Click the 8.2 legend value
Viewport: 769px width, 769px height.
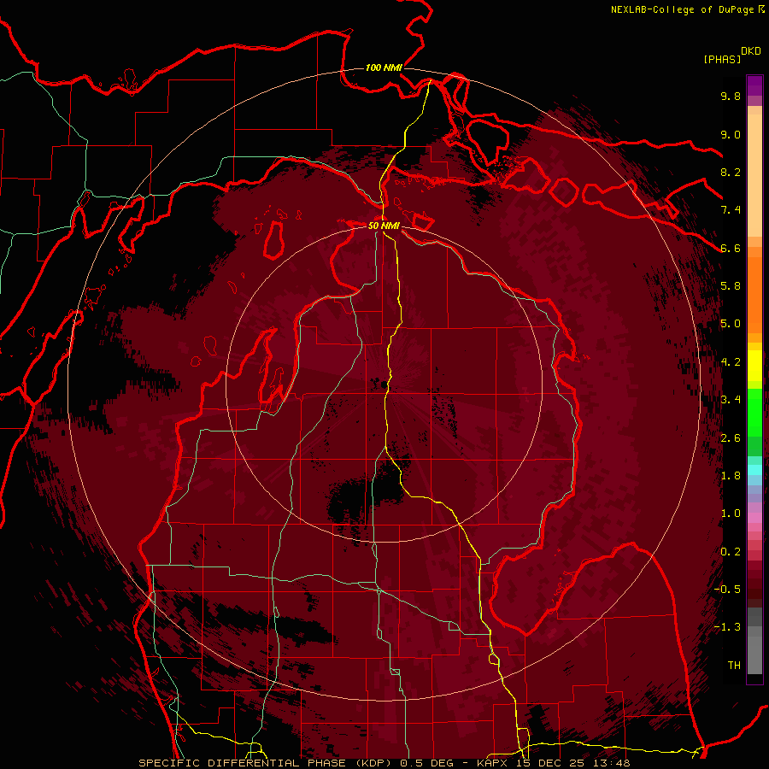[x=731, y=172]
